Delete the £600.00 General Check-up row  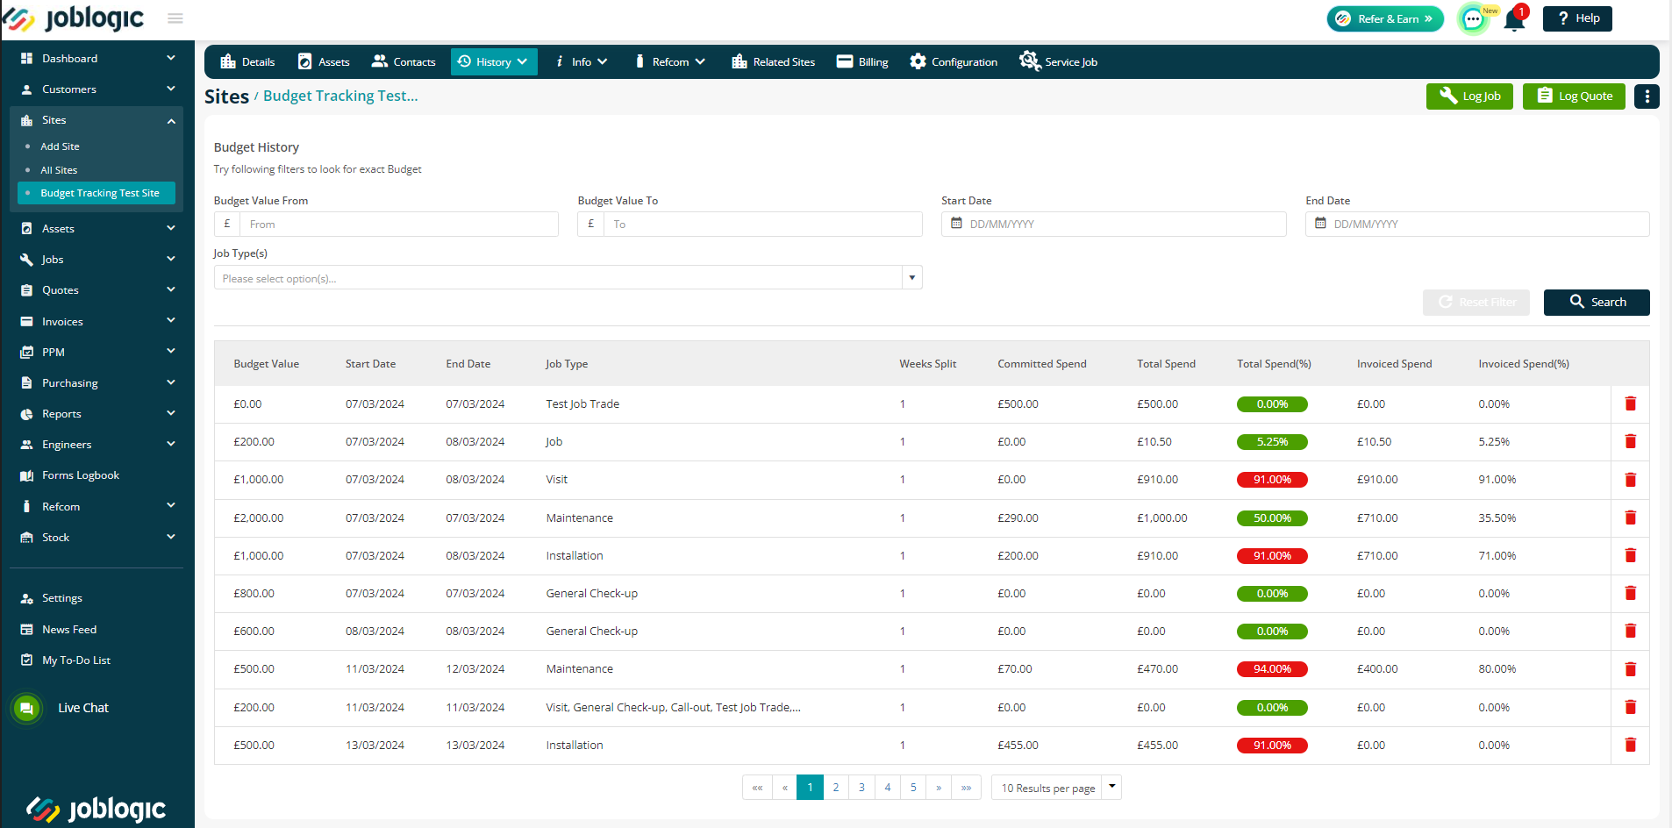[1631, 632]
